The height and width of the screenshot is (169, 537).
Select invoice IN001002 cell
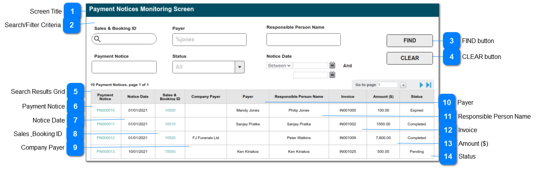(x=348, y=124)
